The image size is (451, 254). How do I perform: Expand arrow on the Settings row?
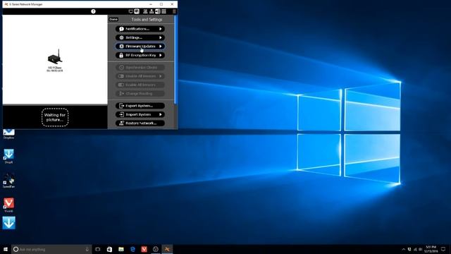[161, 37]
